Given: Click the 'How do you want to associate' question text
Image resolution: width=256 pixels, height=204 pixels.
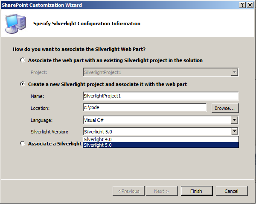Looking at the screenshot, I should point(79,49).
